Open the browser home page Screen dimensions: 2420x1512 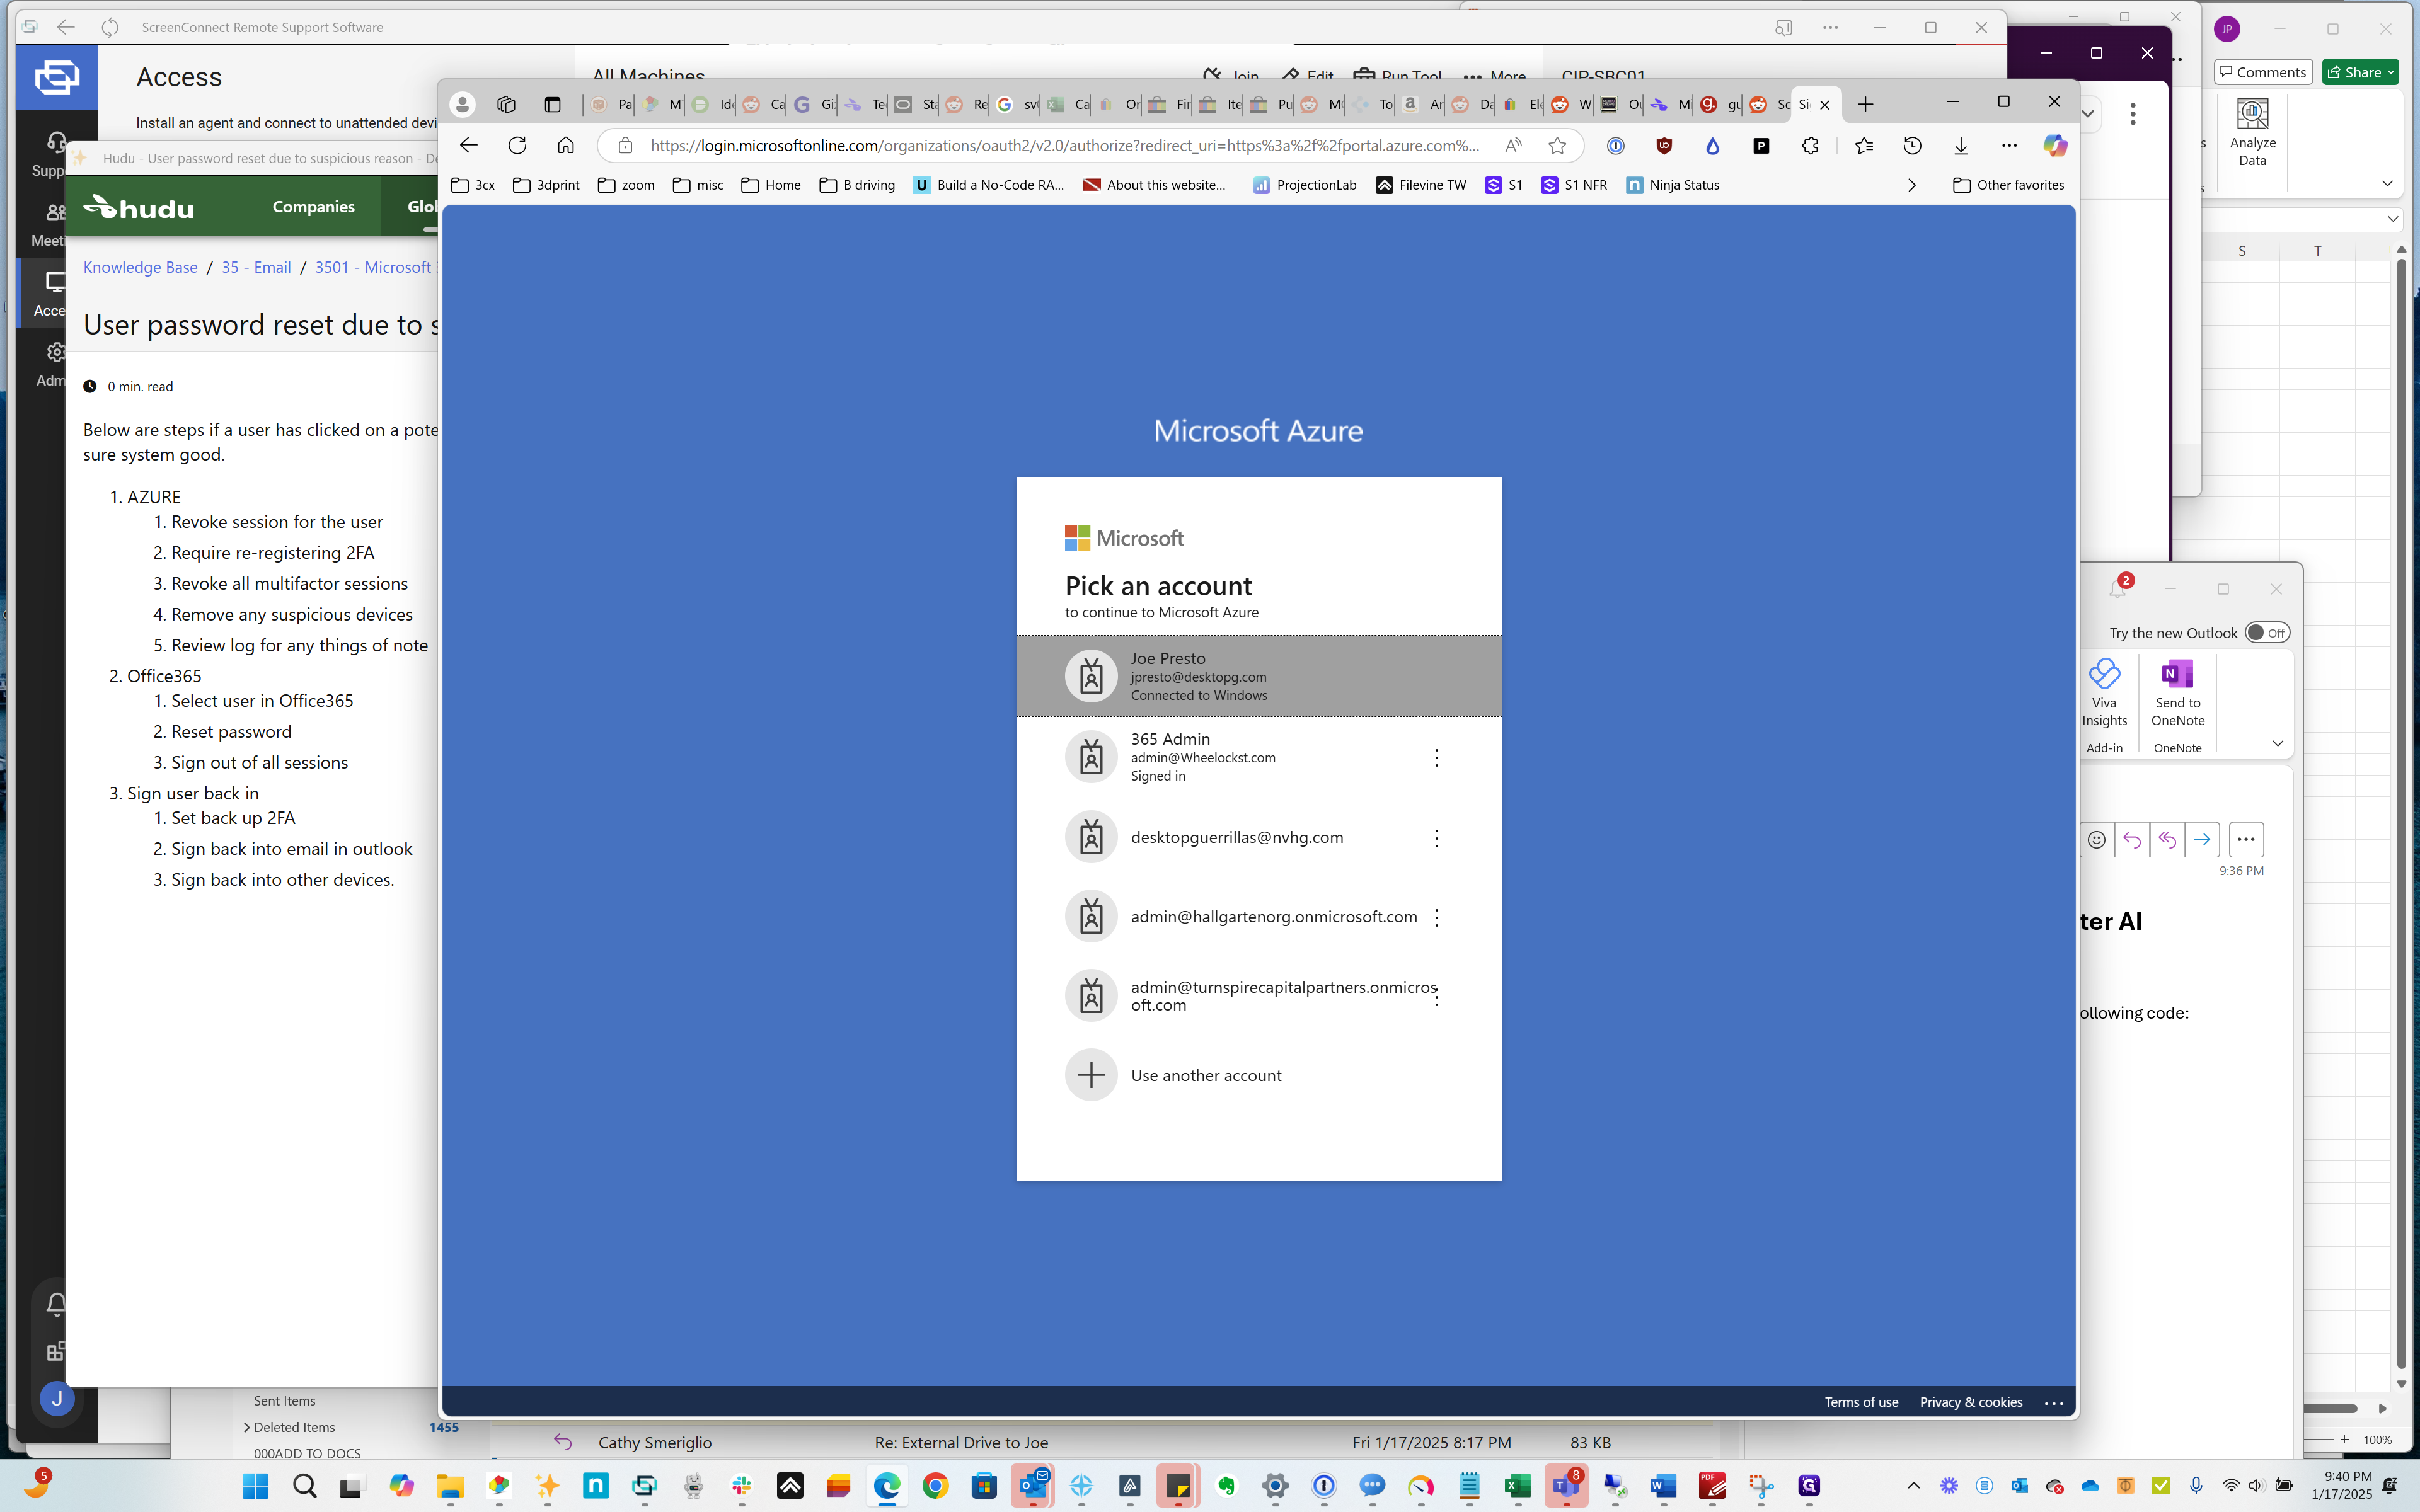[566, 146]
